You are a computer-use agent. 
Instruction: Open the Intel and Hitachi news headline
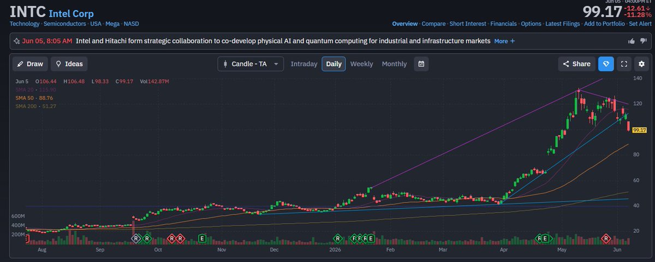(283, 41)
